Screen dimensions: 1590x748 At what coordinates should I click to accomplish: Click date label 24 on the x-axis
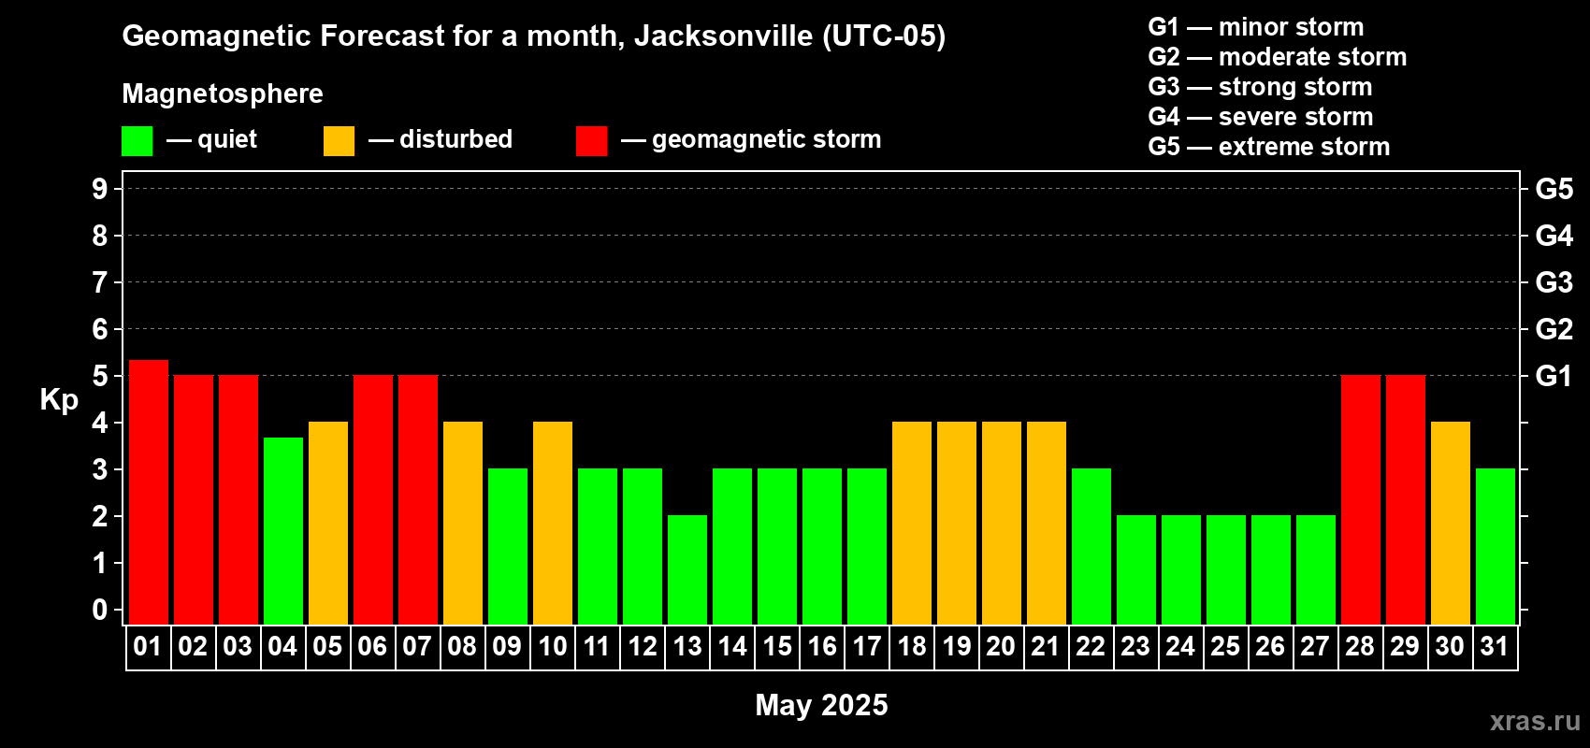click(1180, 647)
